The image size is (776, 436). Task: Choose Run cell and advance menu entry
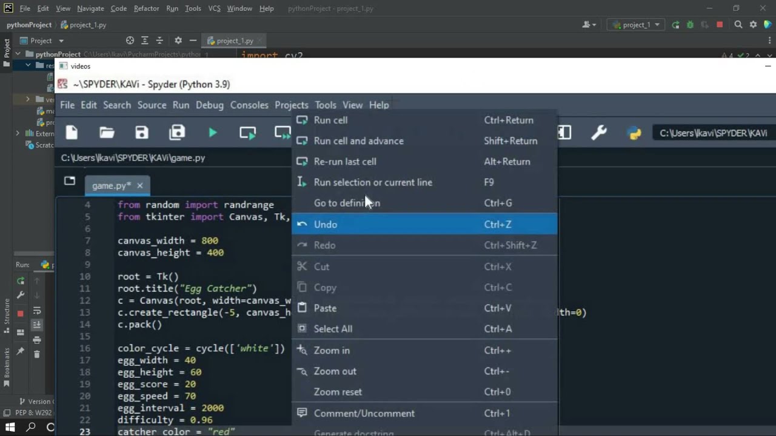(x=424, y=140)
